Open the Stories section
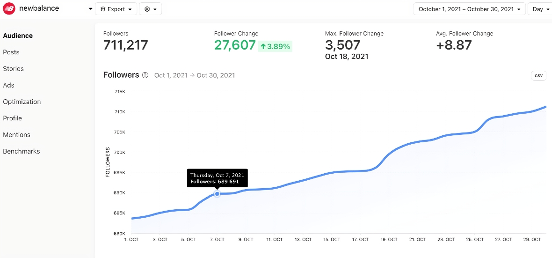The image size is (552, 258). 14,69
